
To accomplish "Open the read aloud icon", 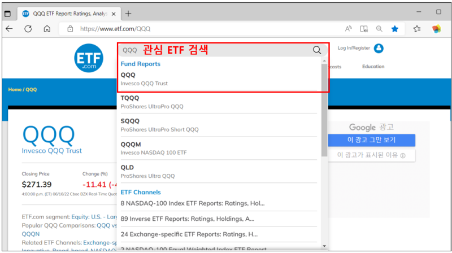I will click(x=348, y=29).
